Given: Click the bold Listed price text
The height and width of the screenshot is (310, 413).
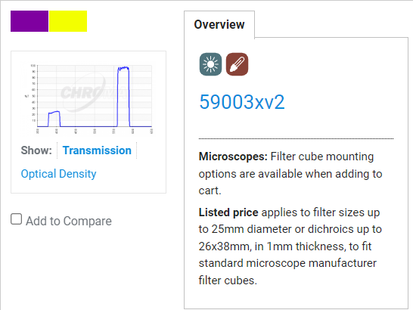Looking at the screenshot, I should tap(228, 212).
